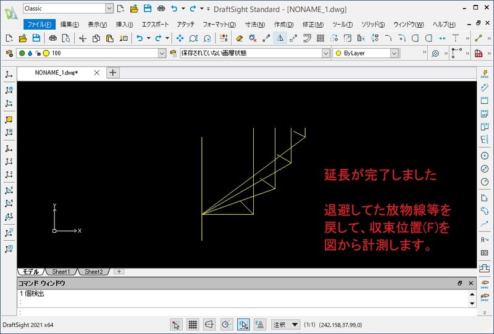Open the 表示(V) menu
Screen dimensions: 494x334
pyautogui.click(x=98, y=25)
